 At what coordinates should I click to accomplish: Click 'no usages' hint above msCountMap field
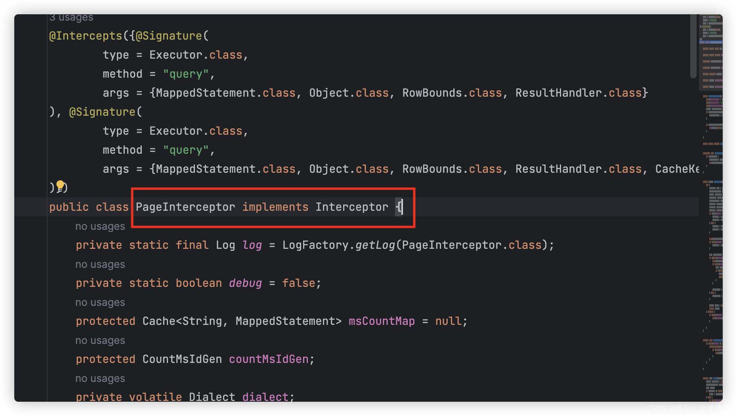pyautogui.click(x=100, y=302)
